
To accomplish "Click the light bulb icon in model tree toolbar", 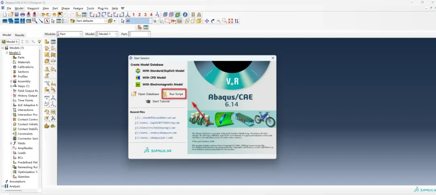I will point(39,41).
